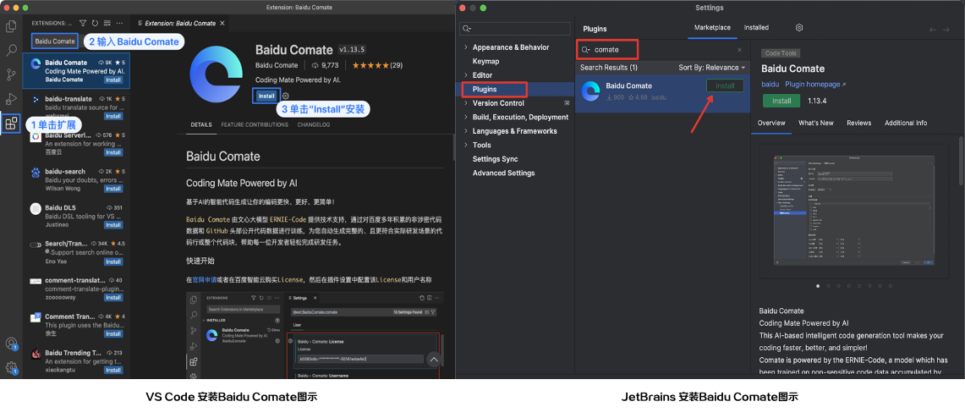Open the DETAILS tab in VS Code
The width and height of the screenshot is (965, 418).
pos(200,125)
